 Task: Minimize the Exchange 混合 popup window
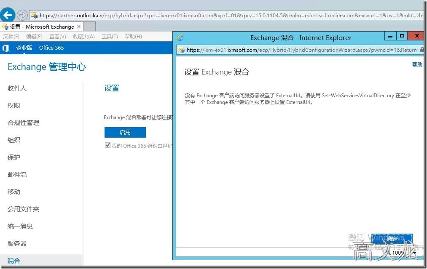(390, 36)
